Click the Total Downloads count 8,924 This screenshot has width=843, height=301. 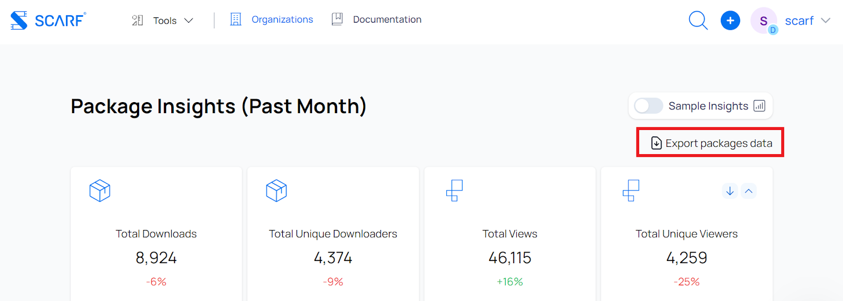[156, 258]
